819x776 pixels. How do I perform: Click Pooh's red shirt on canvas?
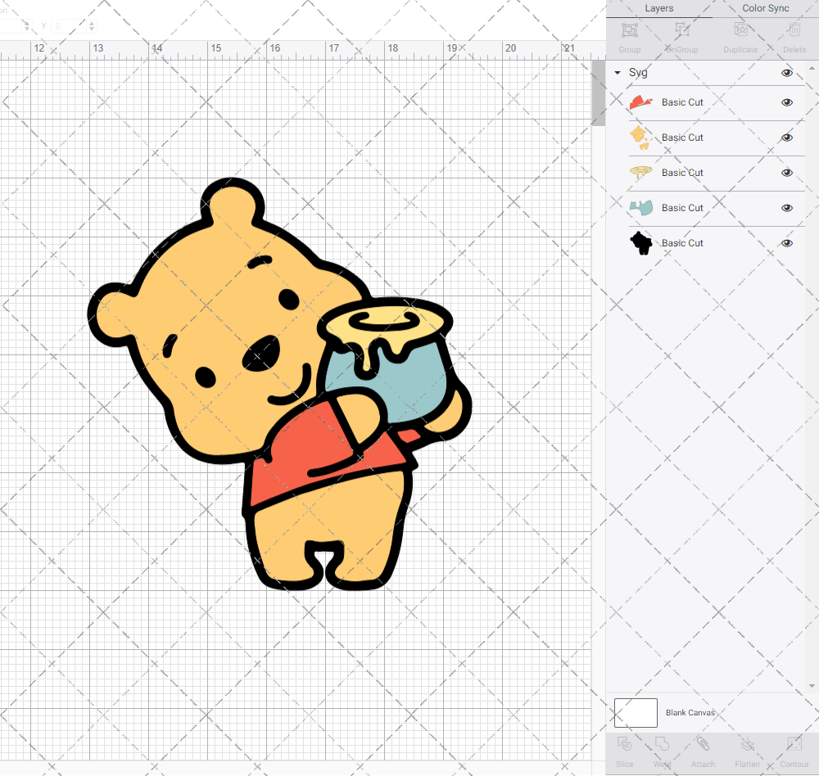303,449
